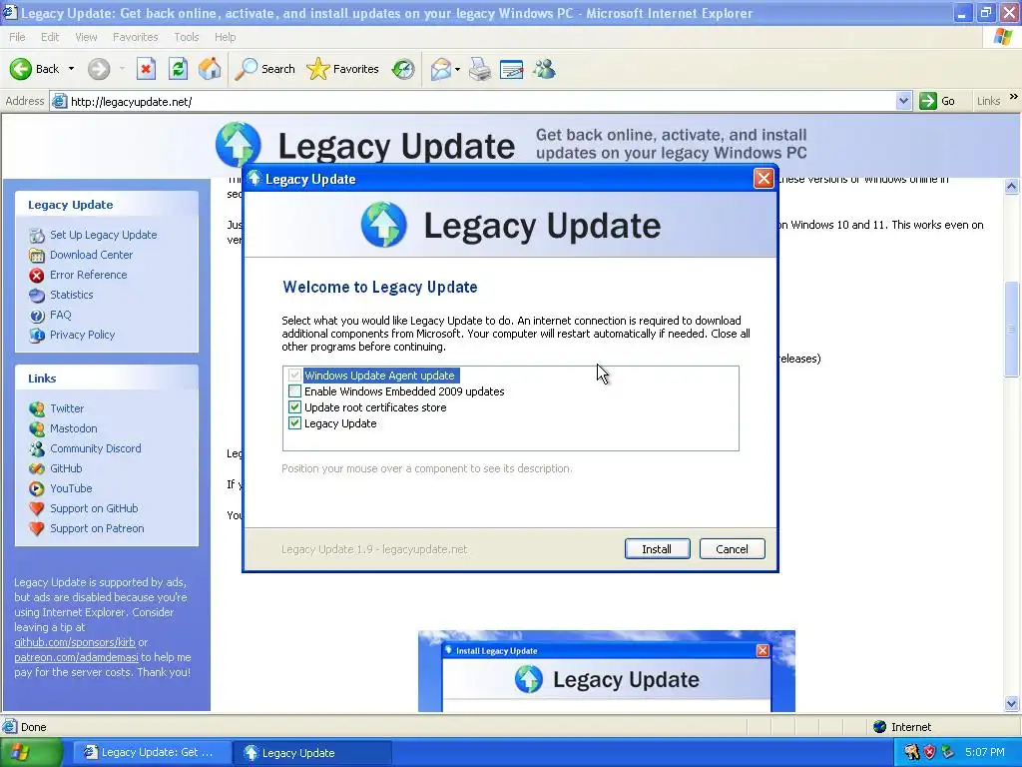
Task: Open the Search pane in Internet Explorer
Action: click(x=264, y=69)
